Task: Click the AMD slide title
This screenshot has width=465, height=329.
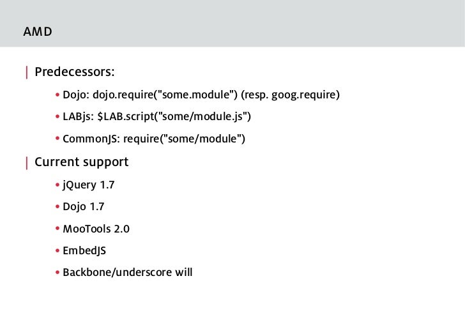Action: [x=38, y=31]
